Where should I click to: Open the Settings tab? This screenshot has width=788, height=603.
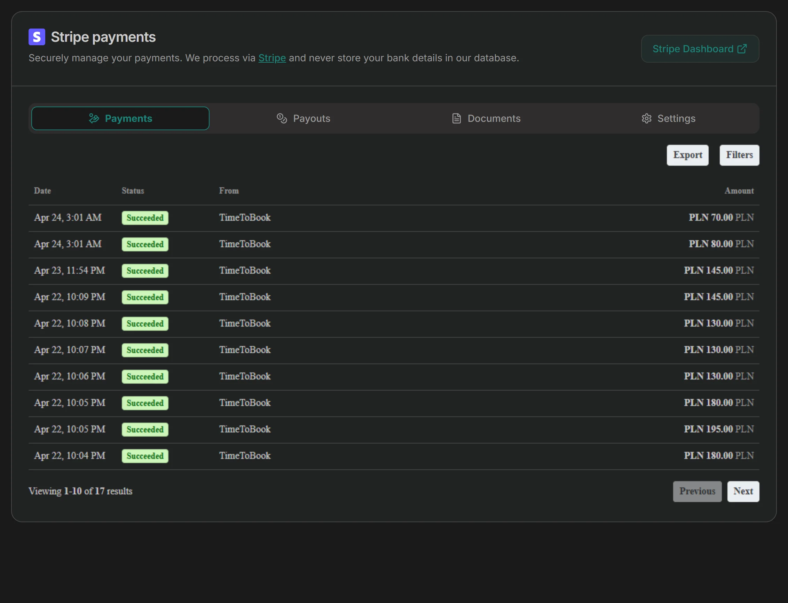click(x=669, y=118)
